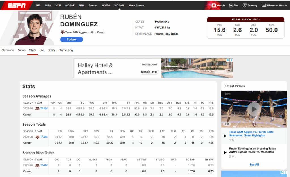Open More Sports navigation menu
This screenshot has width=290, height=177.
(x=136, y=5)
